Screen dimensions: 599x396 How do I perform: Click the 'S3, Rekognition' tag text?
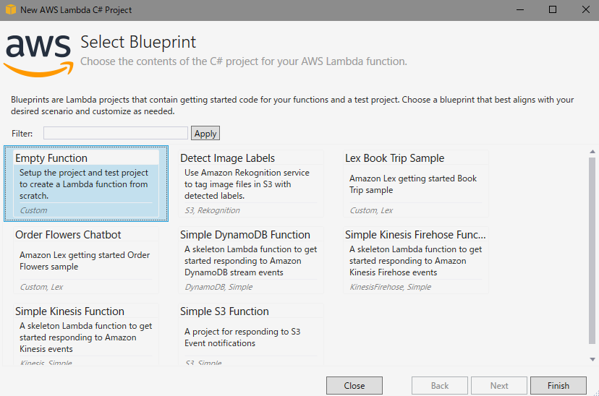coord(212,210)
